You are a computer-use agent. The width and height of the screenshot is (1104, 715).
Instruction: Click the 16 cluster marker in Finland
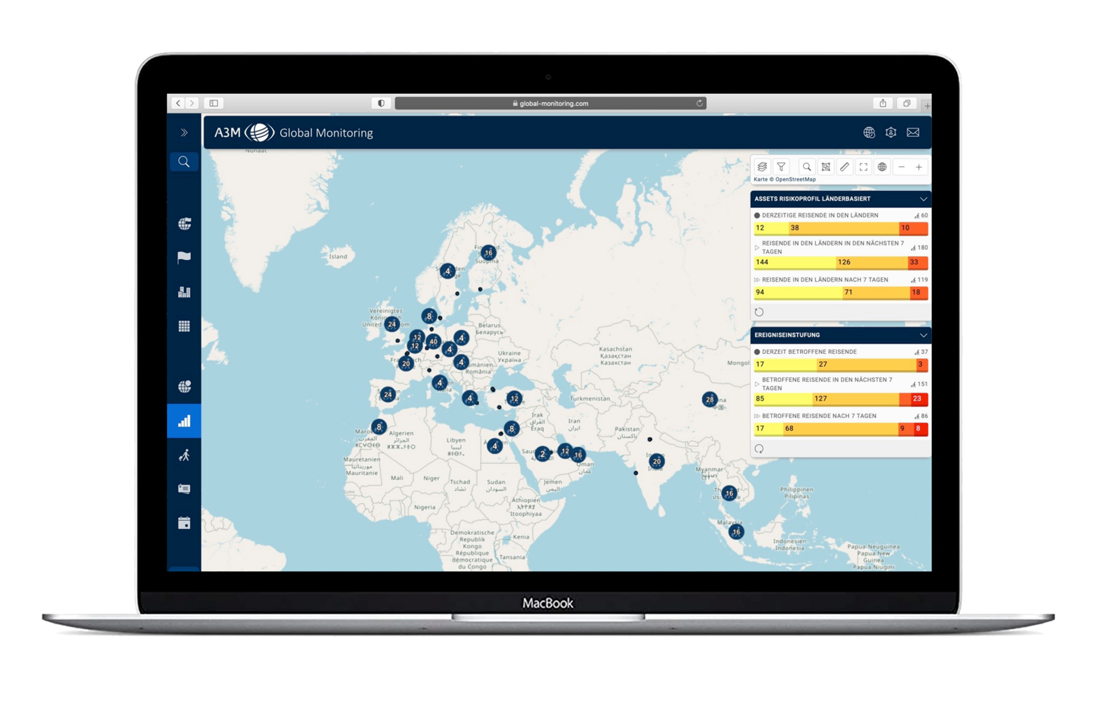(488, 253)
